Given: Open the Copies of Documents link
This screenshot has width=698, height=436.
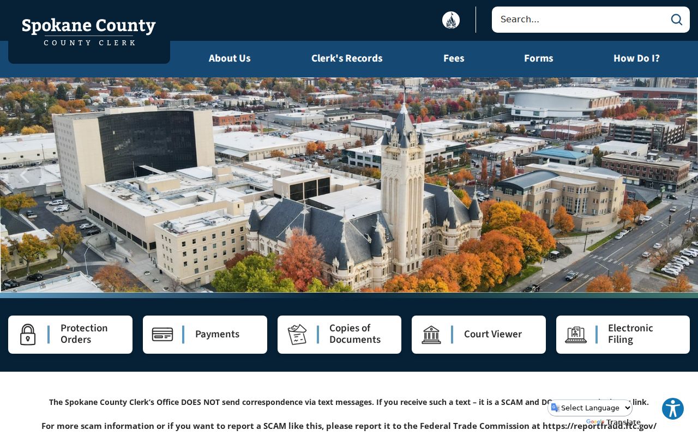Looking at the screenshot, I should [x=339, y=335].
